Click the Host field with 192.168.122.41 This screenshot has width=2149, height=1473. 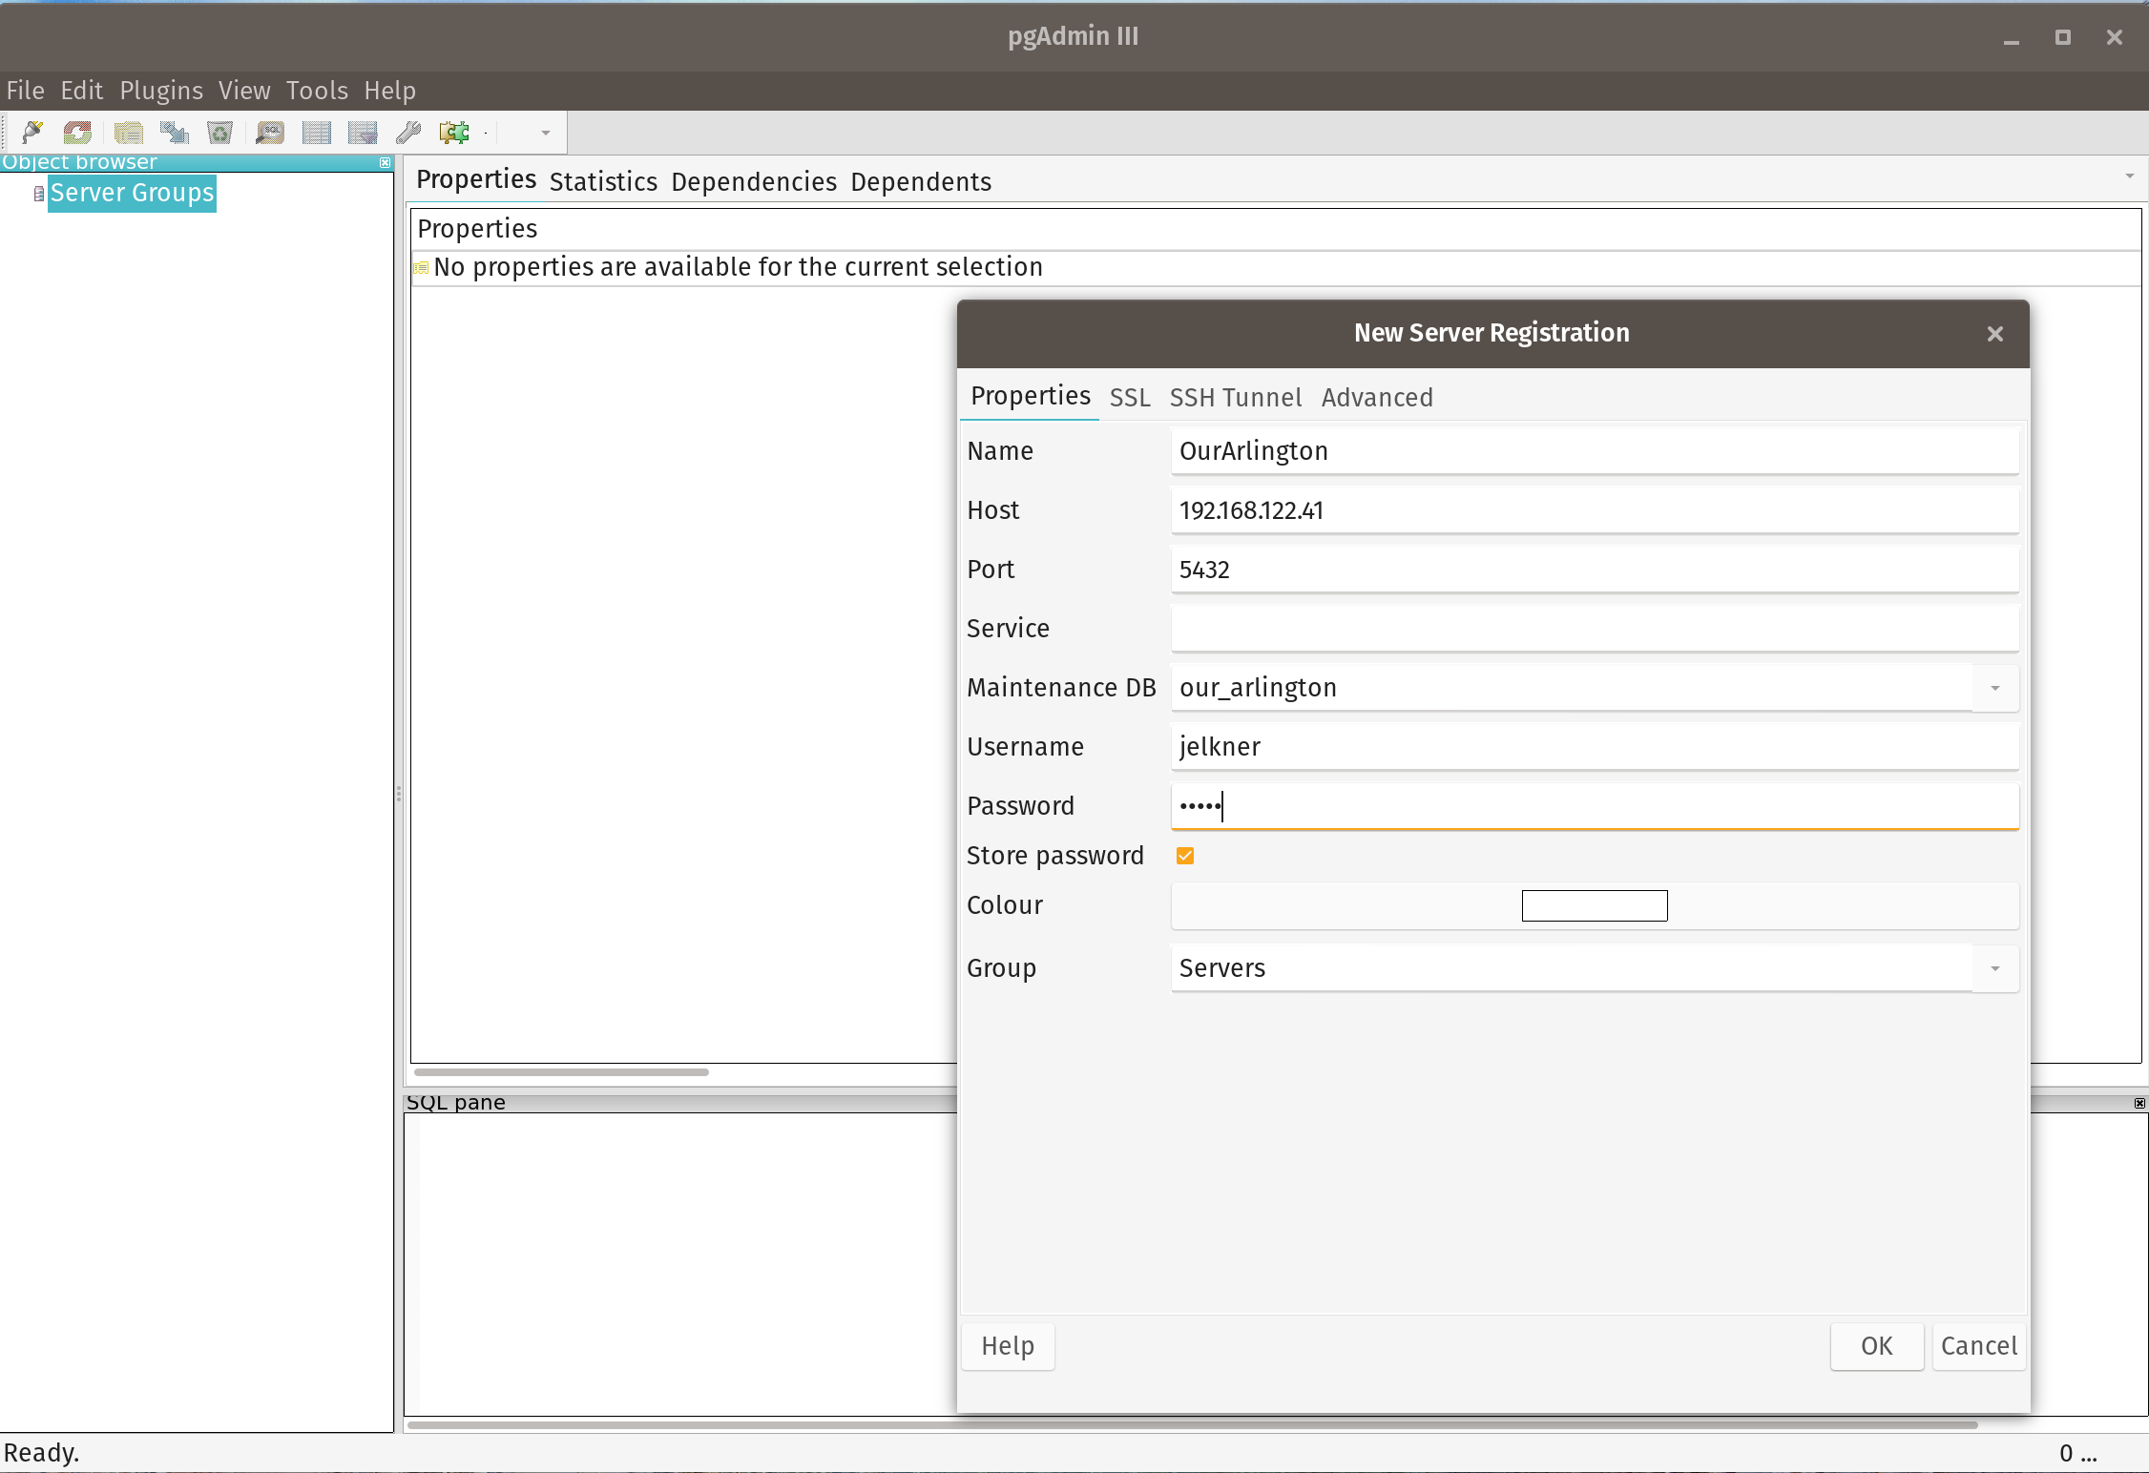tap(1595, 509)
